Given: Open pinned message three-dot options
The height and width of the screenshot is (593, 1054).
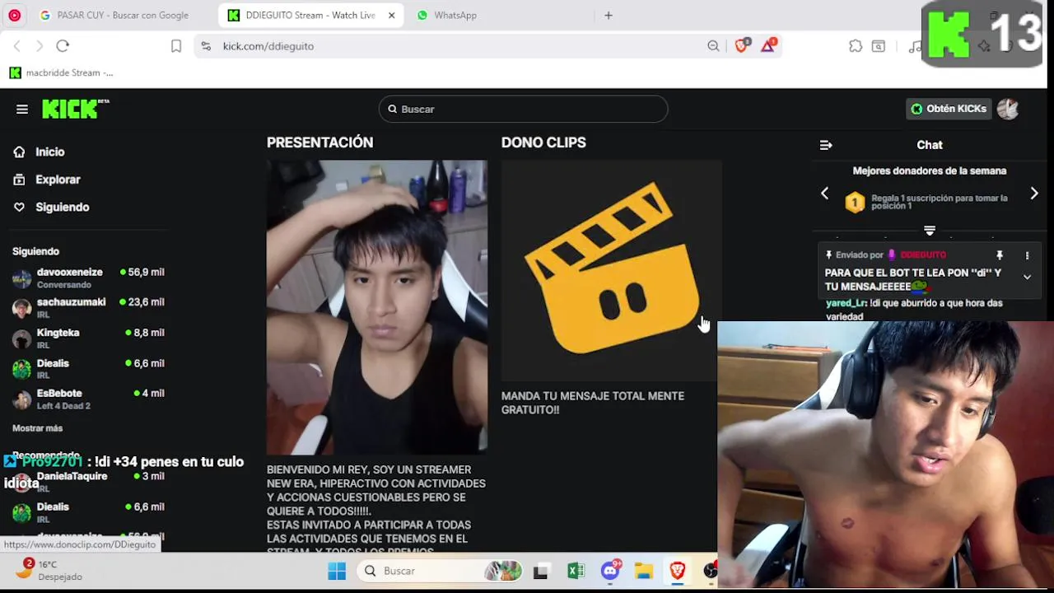Looking at the screenshot, I should [1027, 255].
